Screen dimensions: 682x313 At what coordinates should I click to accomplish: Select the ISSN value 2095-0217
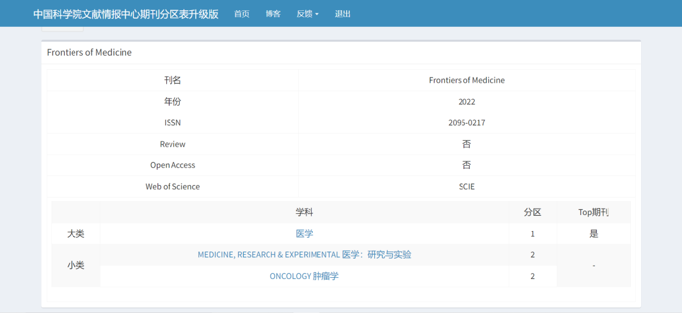click(x=466, y=123)
